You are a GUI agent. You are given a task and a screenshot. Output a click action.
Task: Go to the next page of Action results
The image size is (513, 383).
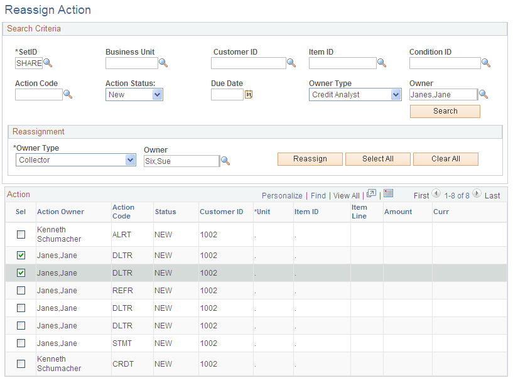477,195
